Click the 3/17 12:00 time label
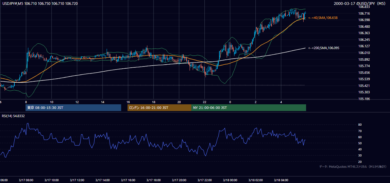 click(x=77, y=180)
